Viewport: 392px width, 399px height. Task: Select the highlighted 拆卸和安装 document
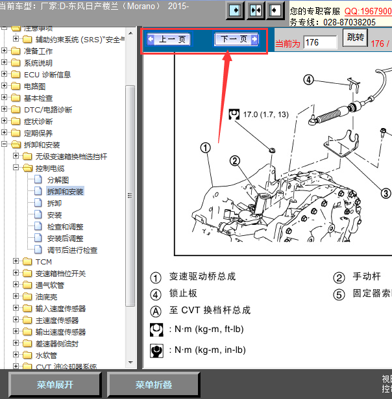click(x=65, y=191)
